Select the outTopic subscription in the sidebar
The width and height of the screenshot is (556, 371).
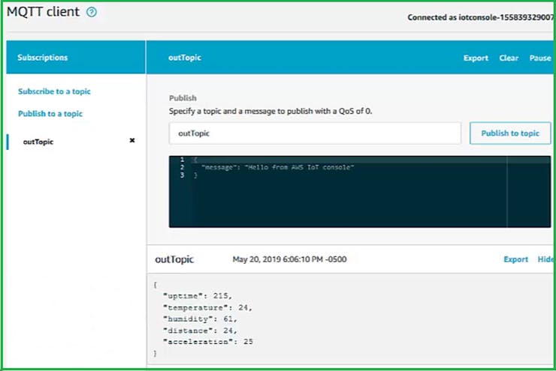[38, 142]
